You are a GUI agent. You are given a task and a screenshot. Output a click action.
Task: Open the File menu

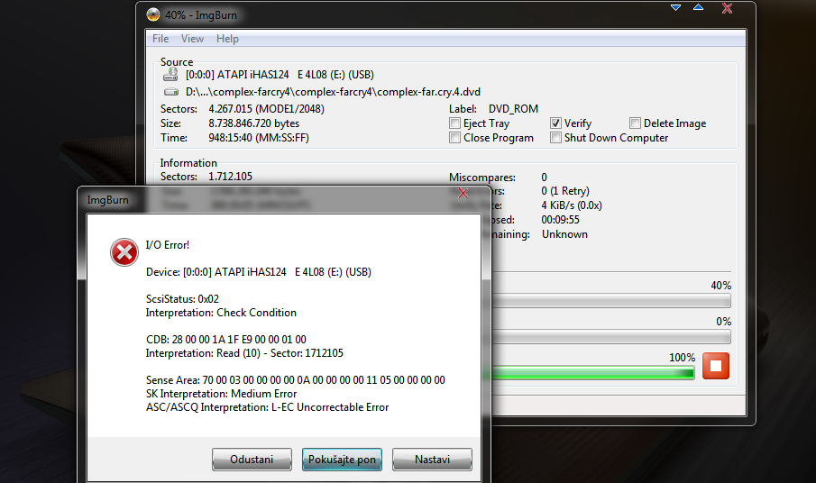coord(160,39)
